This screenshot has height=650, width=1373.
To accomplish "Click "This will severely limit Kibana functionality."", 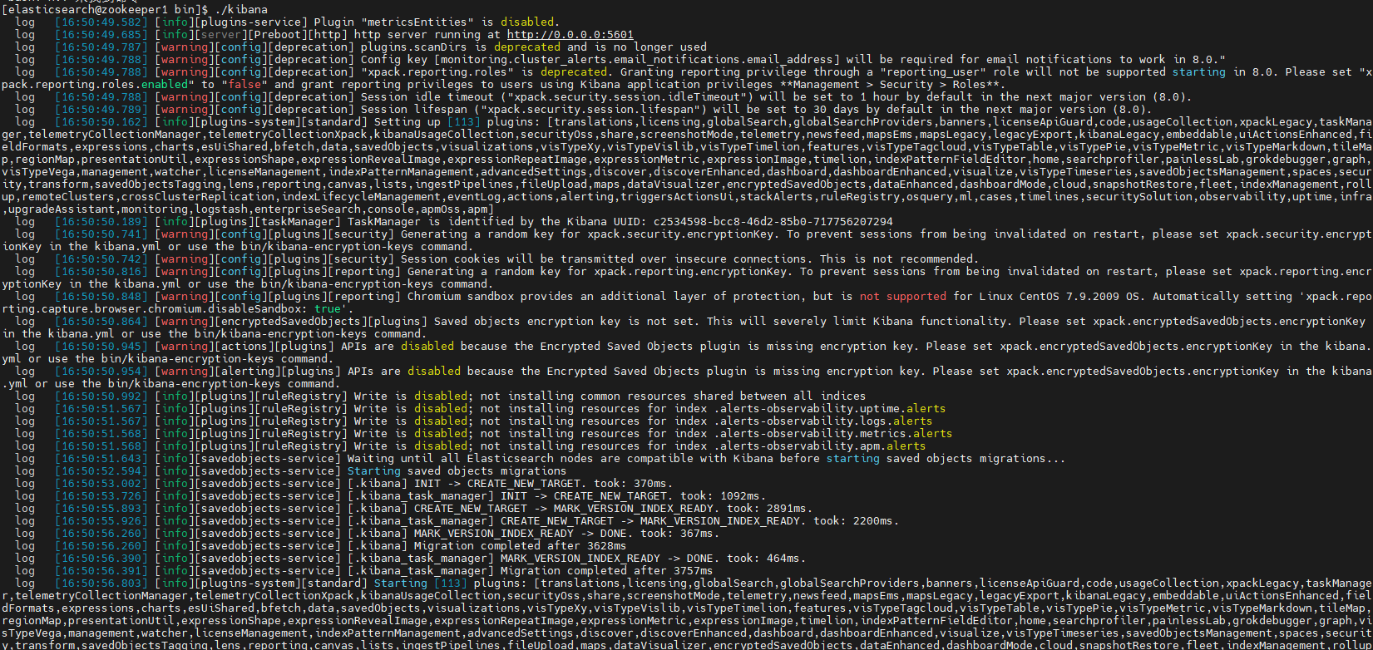I will 859,322.
